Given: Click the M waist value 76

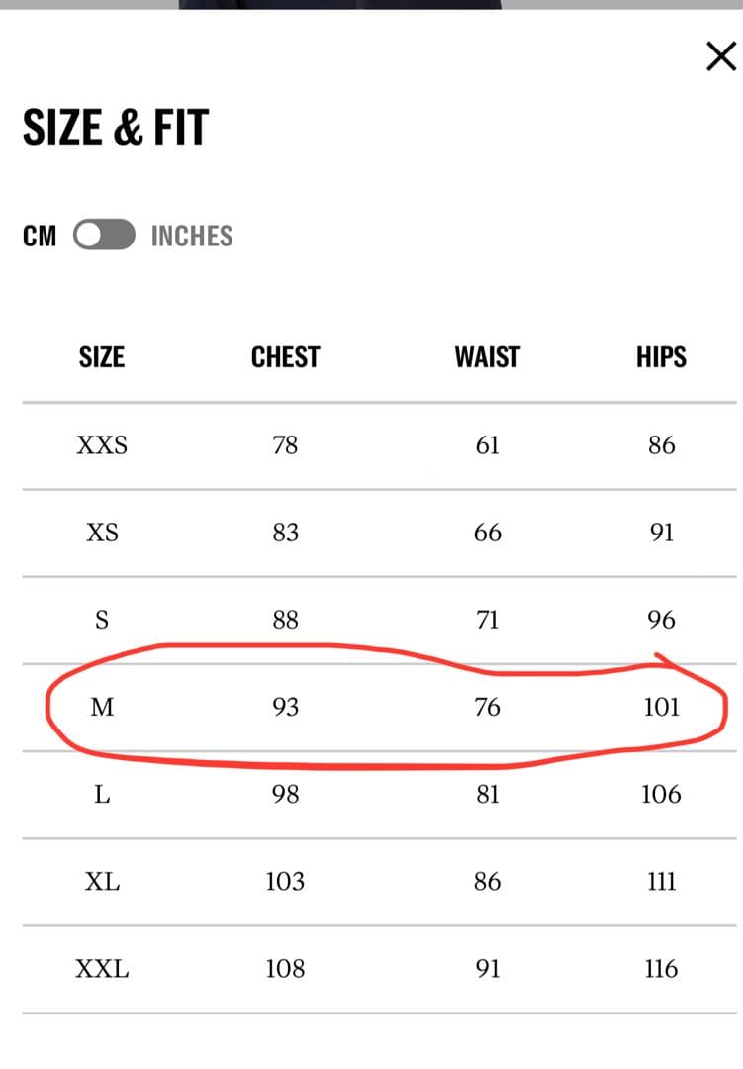Looking at the screenshot, I should coord(487,707).
